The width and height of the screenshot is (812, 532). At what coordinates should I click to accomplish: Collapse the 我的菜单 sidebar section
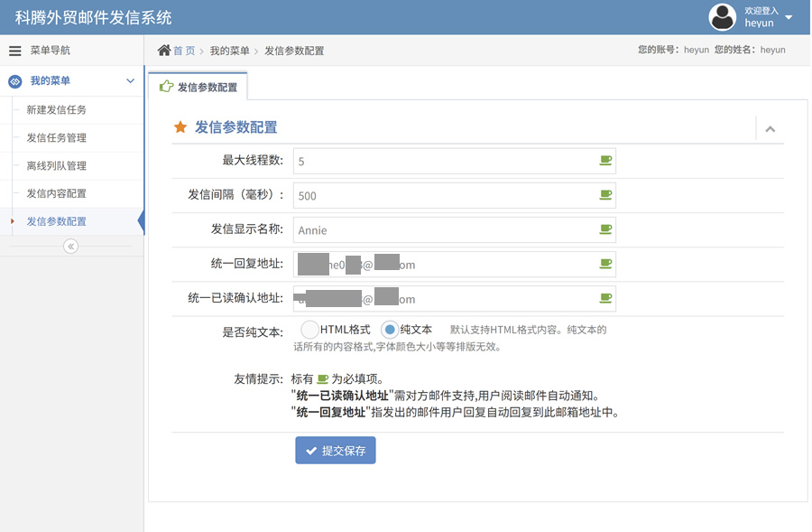[130, 81]
